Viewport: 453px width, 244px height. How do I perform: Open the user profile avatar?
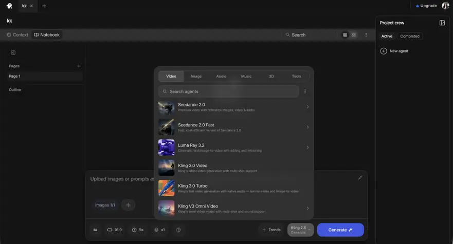click(x=445, y=6)
